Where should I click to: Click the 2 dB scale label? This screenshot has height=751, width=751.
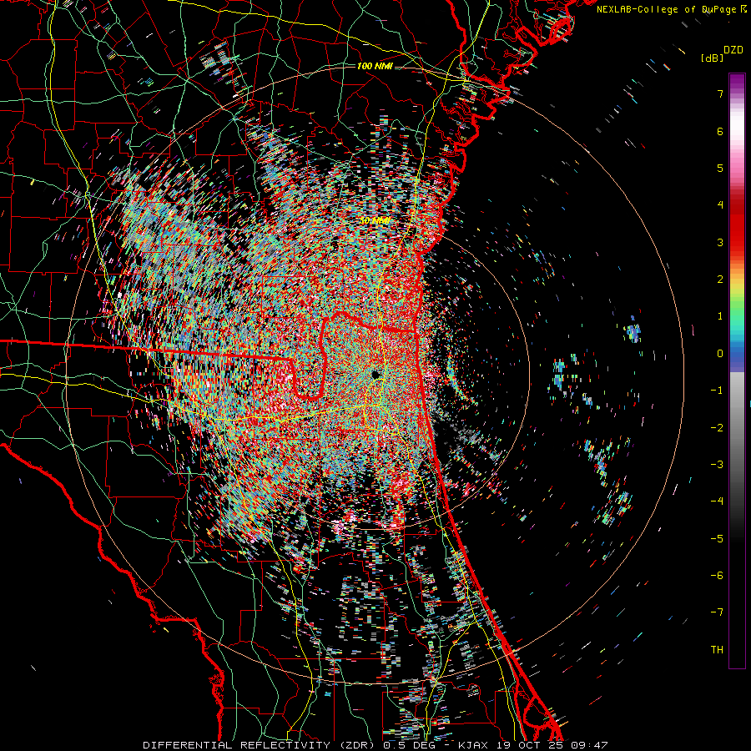[x=720, y=280]
